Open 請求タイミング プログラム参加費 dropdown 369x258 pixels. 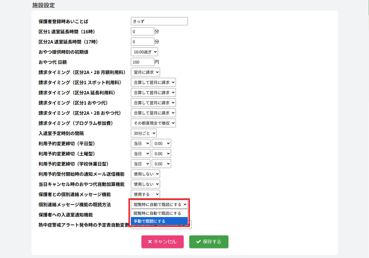pyautogui.click(x=153, y=123)
